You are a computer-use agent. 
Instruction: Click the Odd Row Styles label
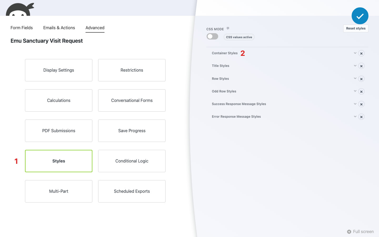(x=224, y=91)
